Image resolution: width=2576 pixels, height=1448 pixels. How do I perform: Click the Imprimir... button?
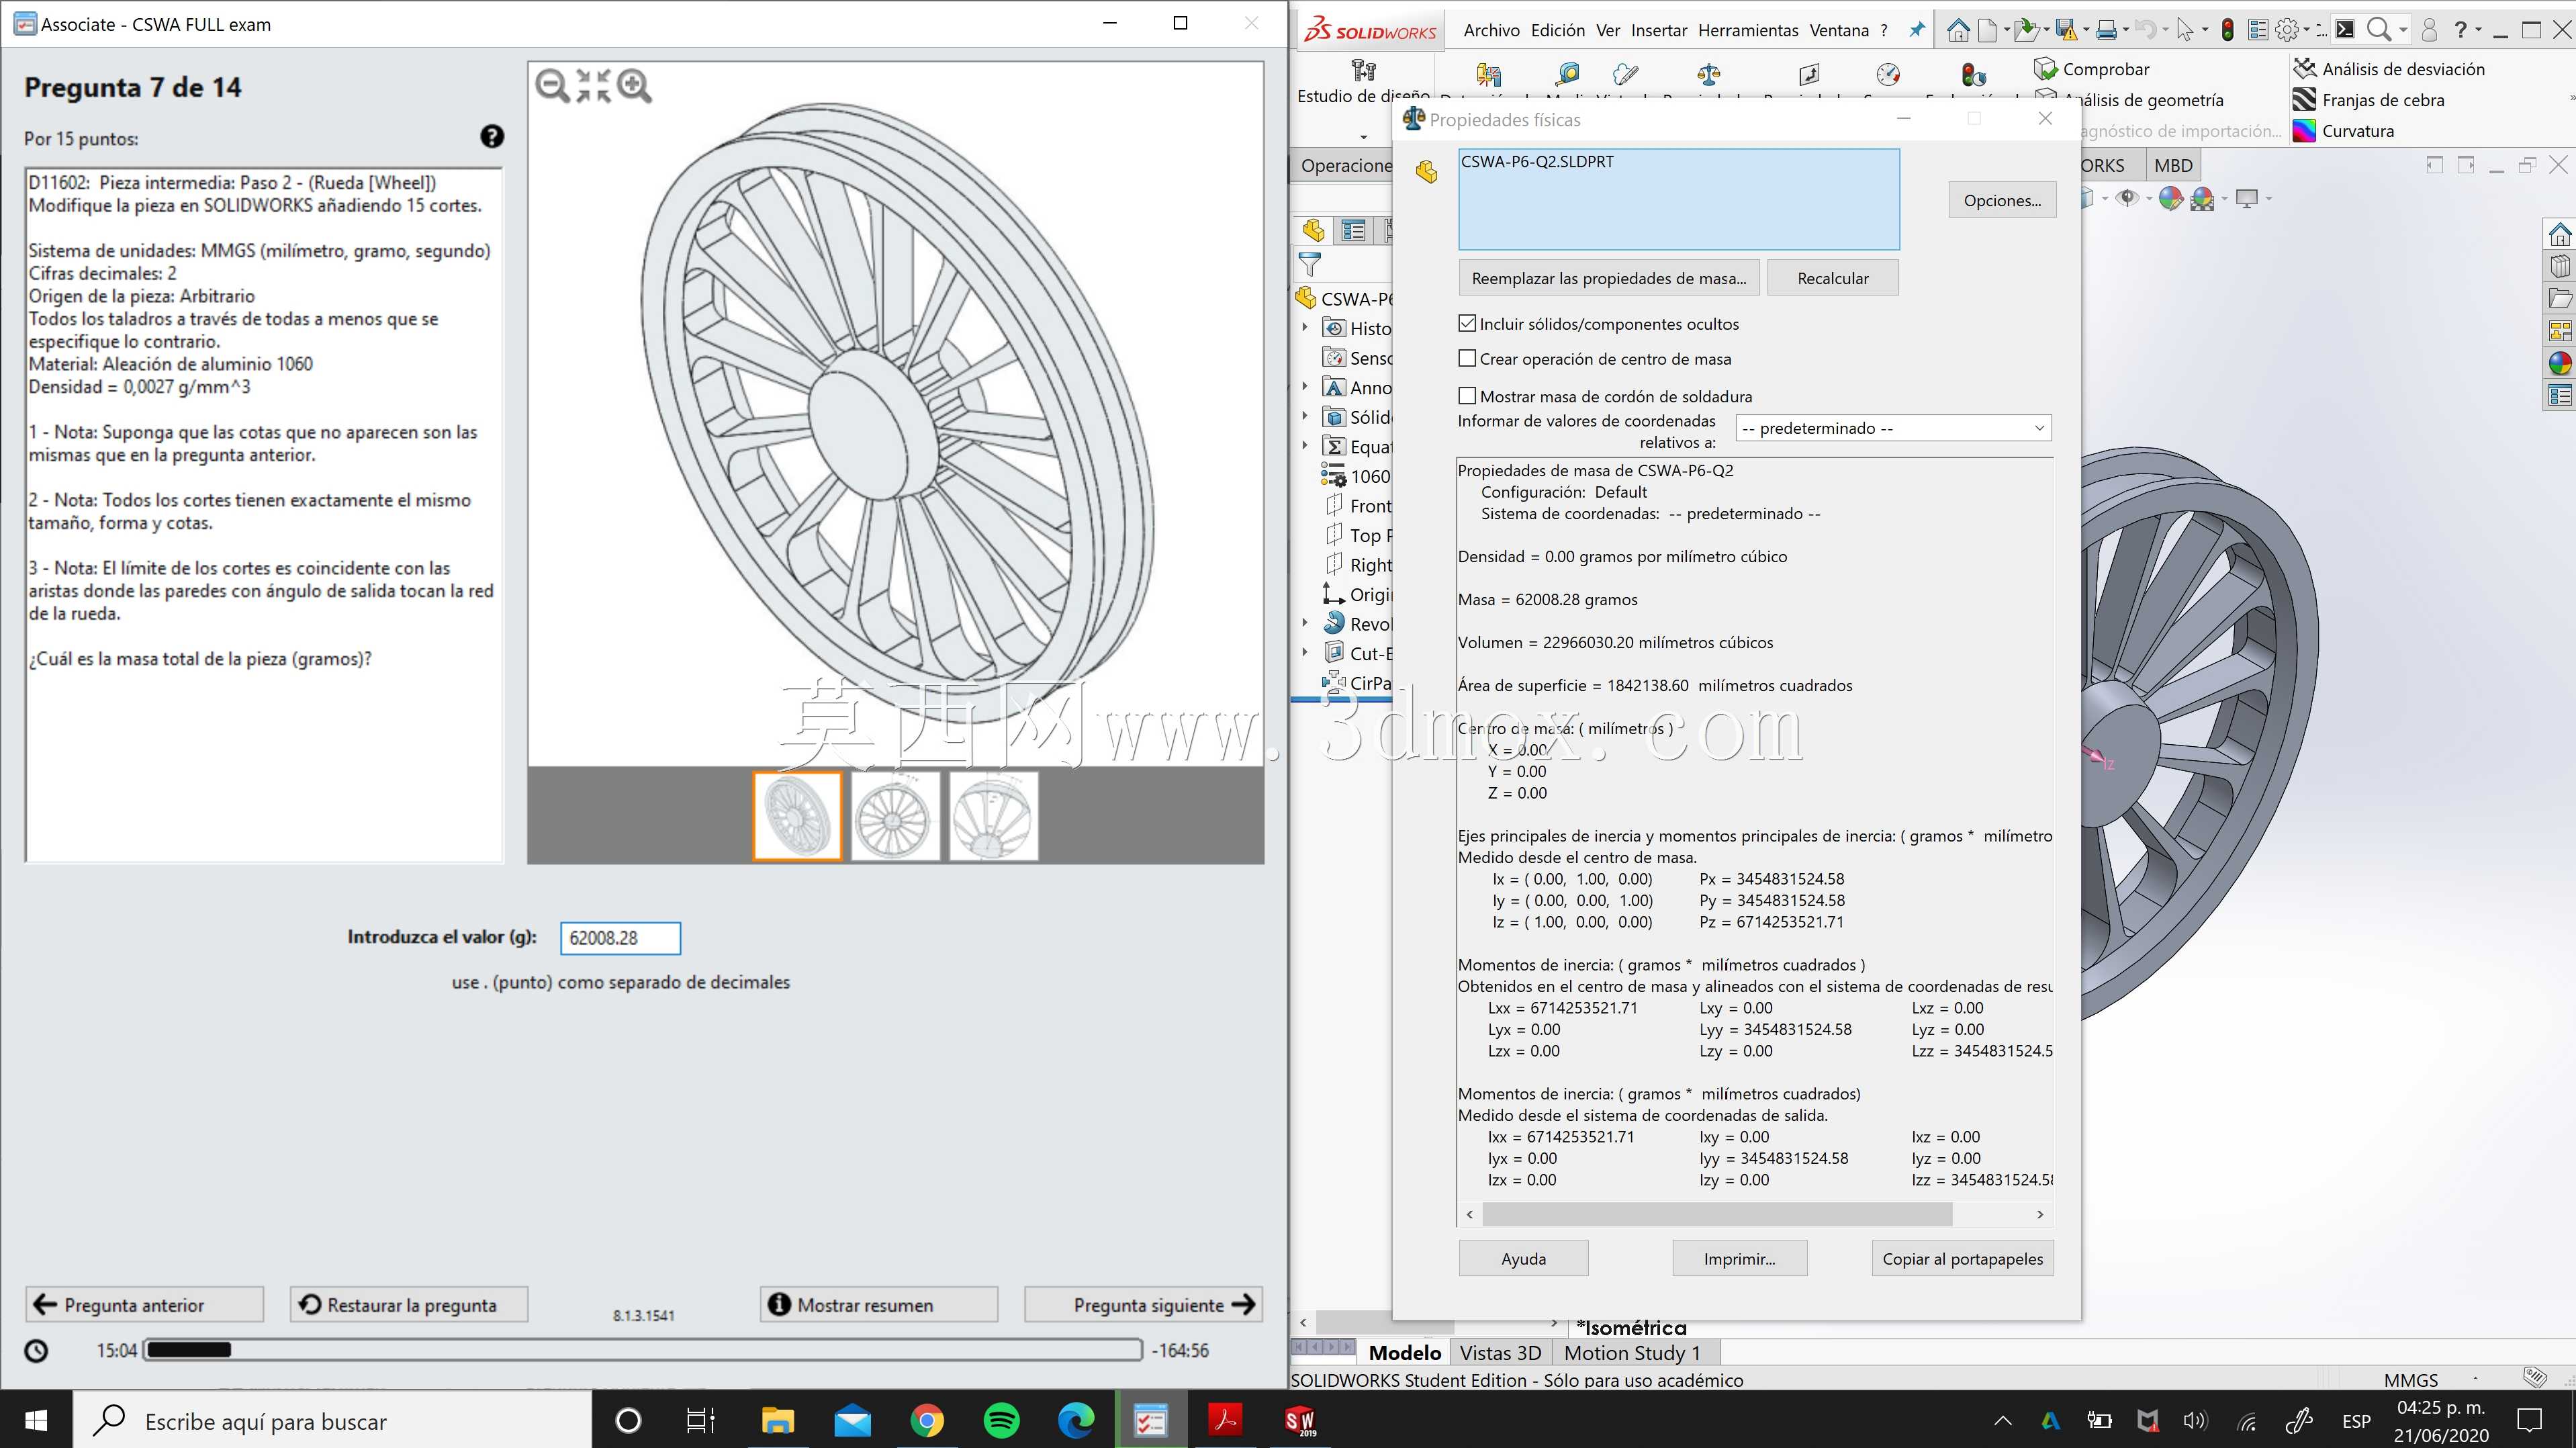1739,1258
